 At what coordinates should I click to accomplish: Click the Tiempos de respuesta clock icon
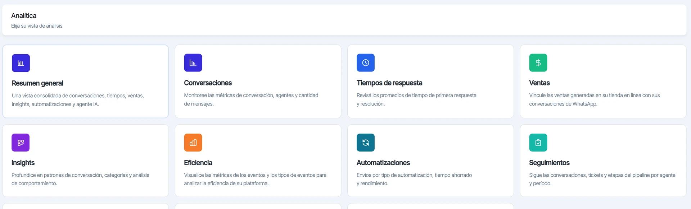[366, 63]
